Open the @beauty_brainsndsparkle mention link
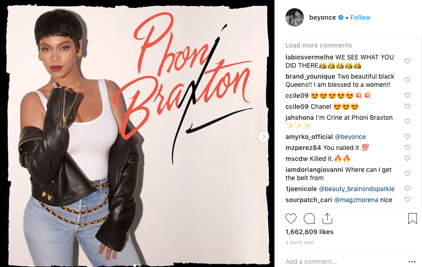 point(356,189)
